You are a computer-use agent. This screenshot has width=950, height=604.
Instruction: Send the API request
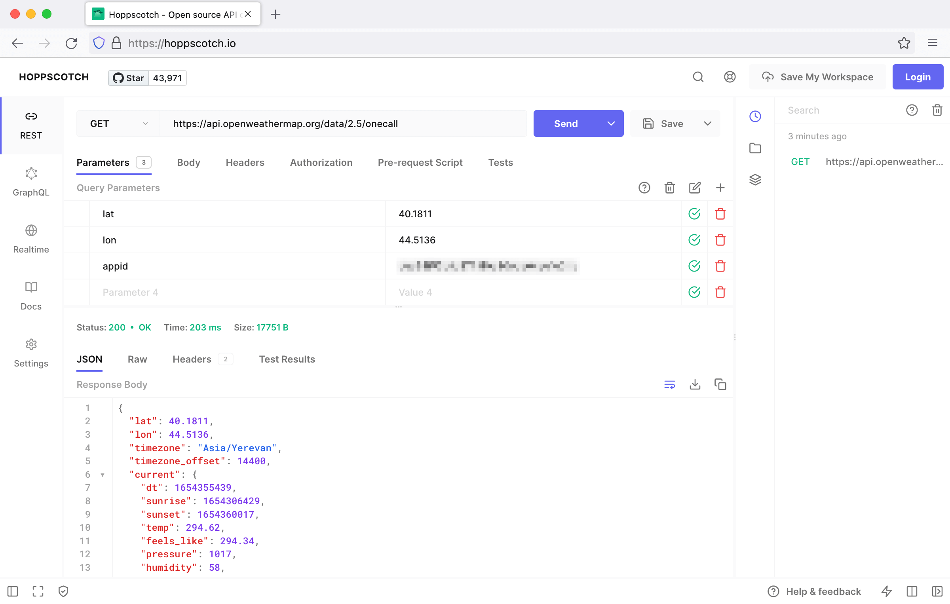point(566,123)
